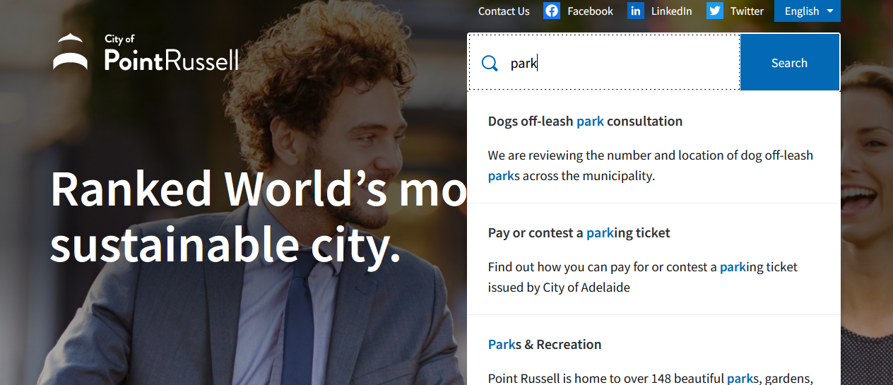This screenshot has height=385, width=893.
Task: Open the "Parks & Recreation" result
Action: tap(545, 344)
